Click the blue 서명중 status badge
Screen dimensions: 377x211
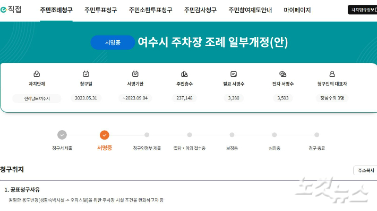tap(113, 42)
